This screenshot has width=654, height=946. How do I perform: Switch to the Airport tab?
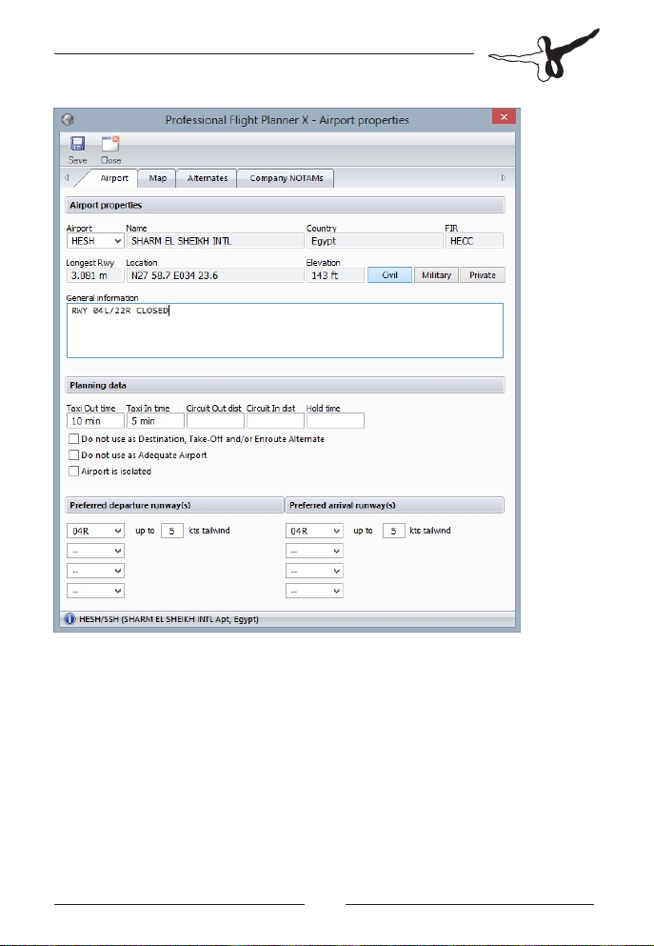coord(114,178)
